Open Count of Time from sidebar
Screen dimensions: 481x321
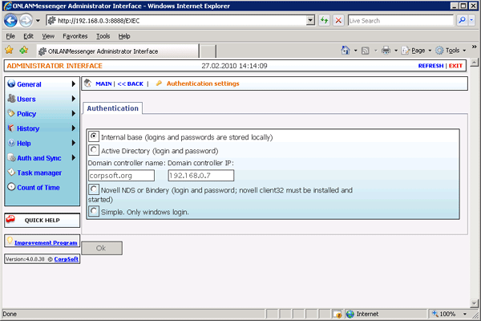38,188
